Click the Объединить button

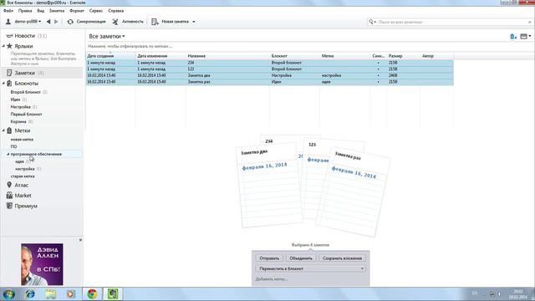point(301,258)
